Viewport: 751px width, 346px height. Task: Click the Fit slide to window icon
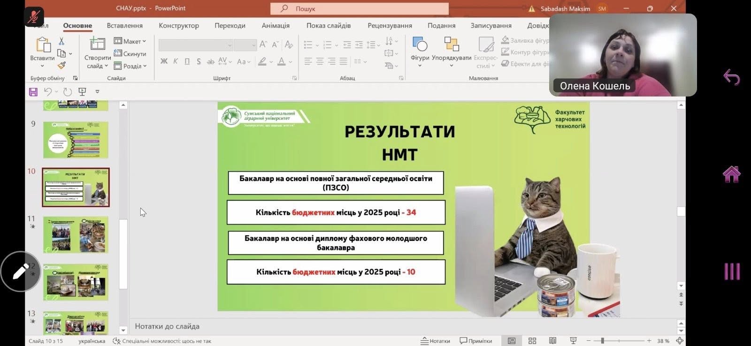click(679, 341)
